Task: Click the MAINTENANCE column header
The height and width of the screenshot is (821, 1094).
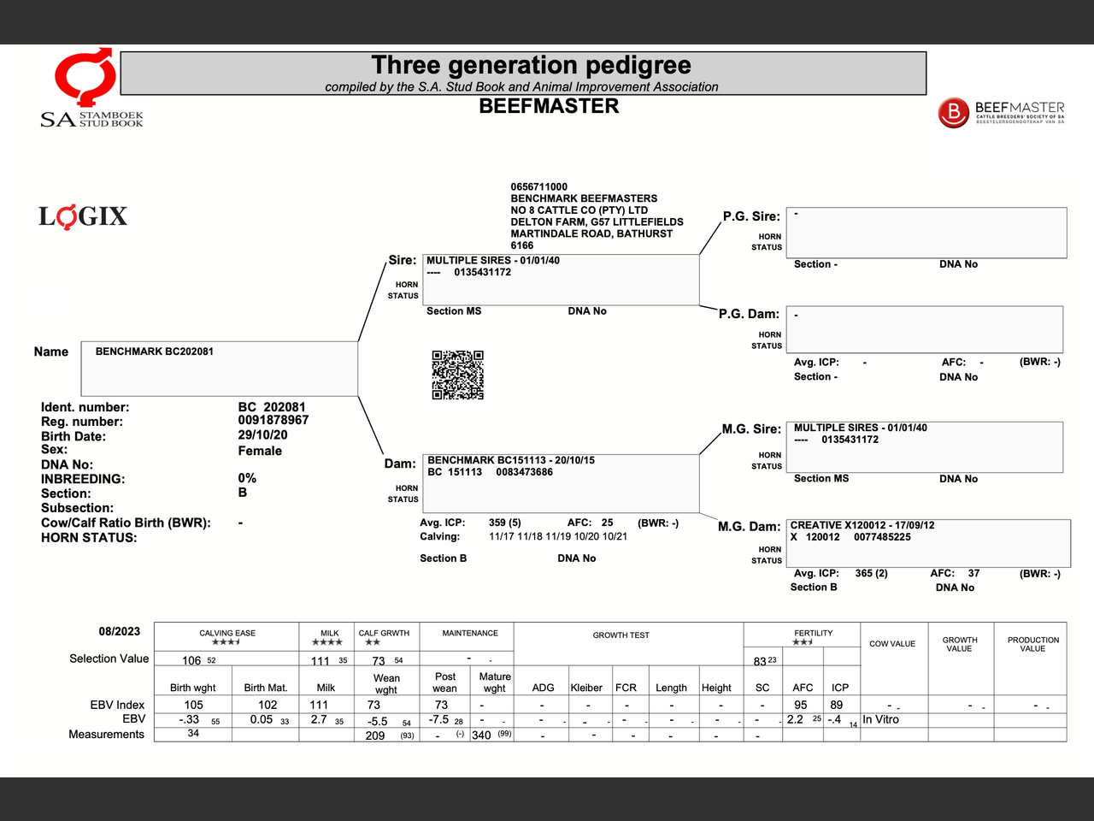Action: [x=470, y=633]
